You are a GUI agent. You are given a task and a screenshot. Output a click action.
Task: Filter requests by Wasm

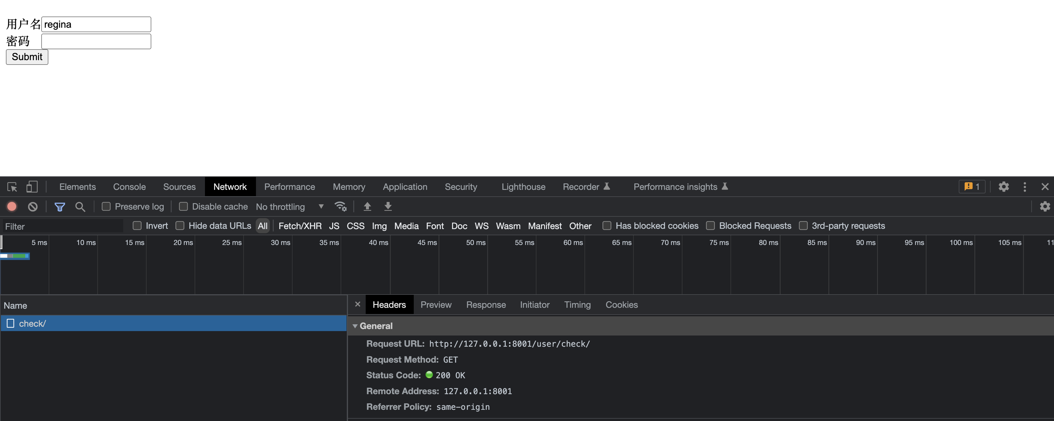point(508,226)
